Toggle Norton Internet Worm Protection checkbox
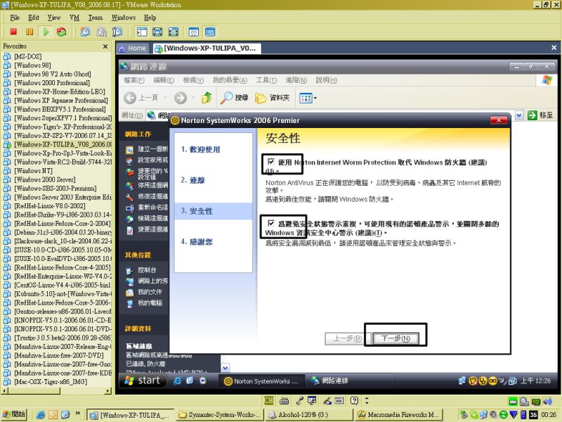This screenshot has width=562, height=422. [271, 162]
